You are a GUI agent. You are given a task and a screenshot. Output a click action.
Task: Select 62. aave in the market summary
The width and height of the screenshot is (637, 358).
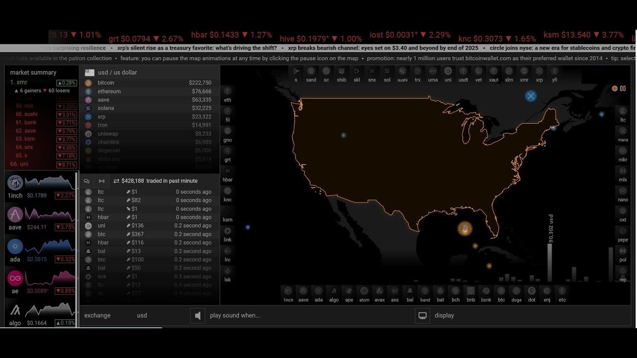pyautogui.click(x=42, y=131)
